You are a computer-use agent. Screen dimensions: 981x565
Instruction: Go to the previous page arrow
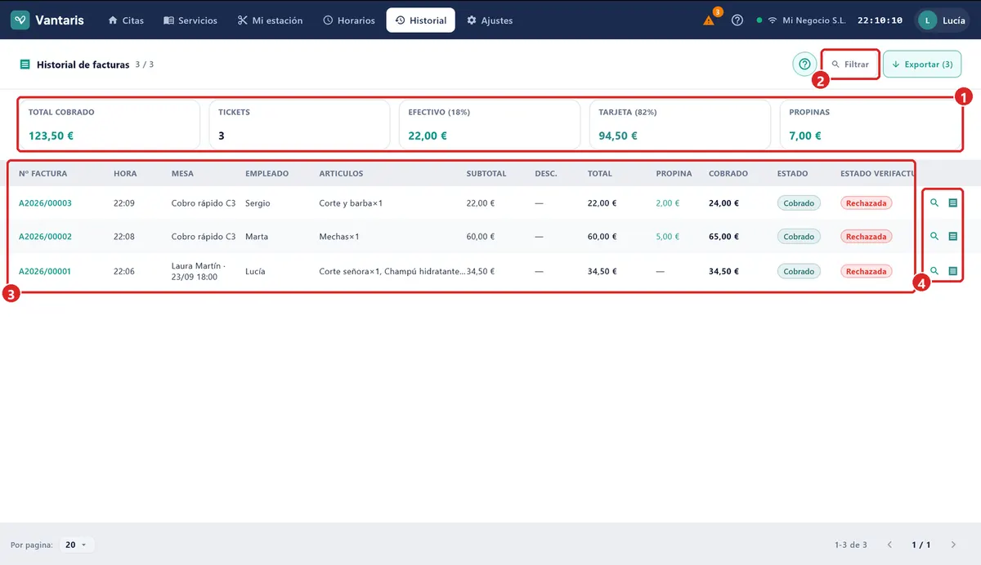click(889, 545)
